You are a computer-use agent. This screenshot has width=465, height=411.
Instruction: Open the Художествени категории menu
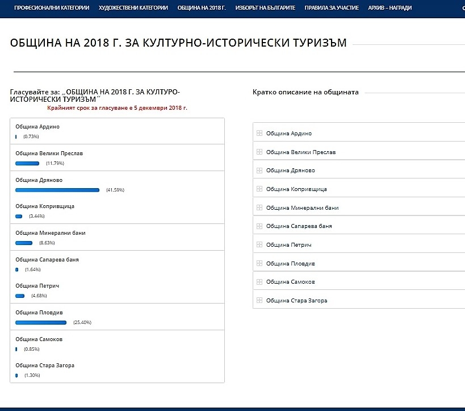pos(133,8)
